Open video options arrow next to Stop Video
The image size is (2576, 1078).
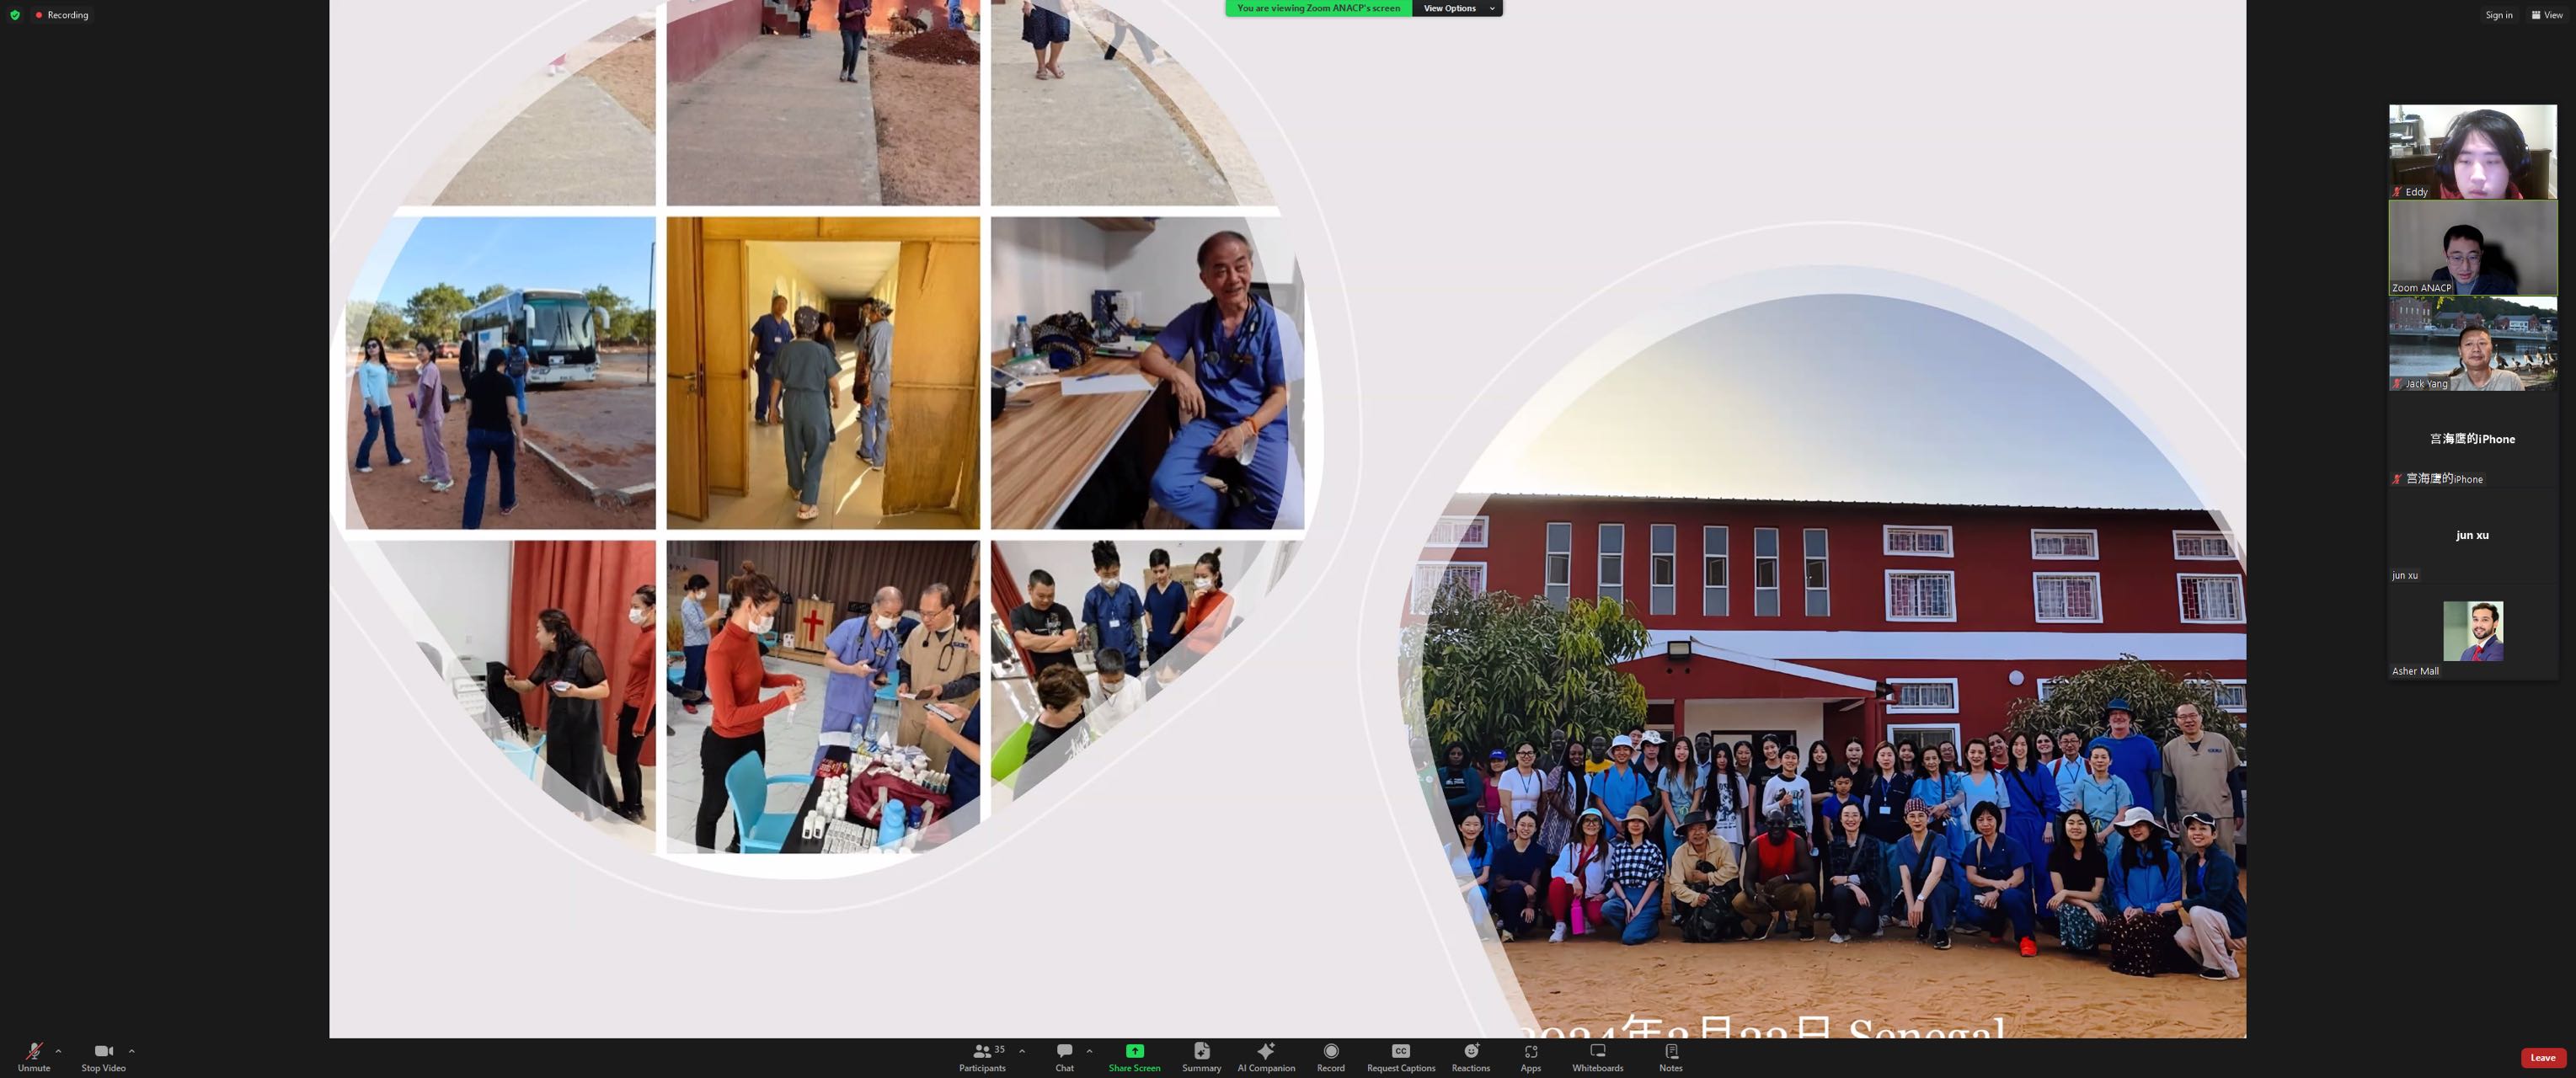132,1051
